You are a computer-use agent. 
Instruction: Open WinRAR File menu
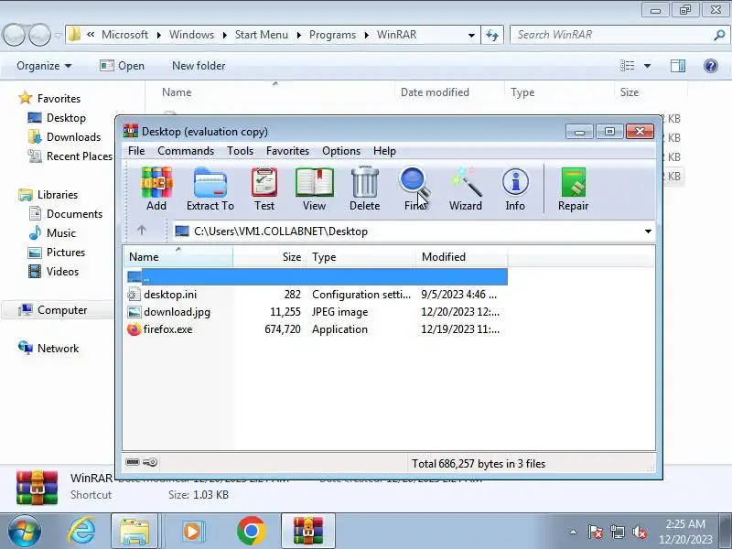(x=136, y=151)
